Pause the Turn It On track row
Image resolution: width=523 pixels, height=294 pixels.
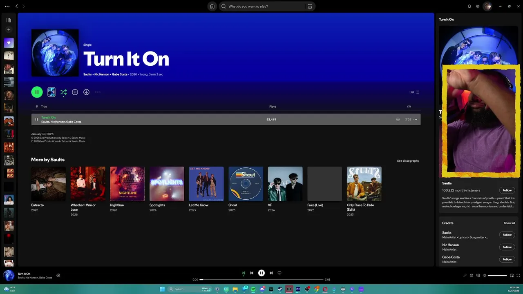click(x=36, y=120)
